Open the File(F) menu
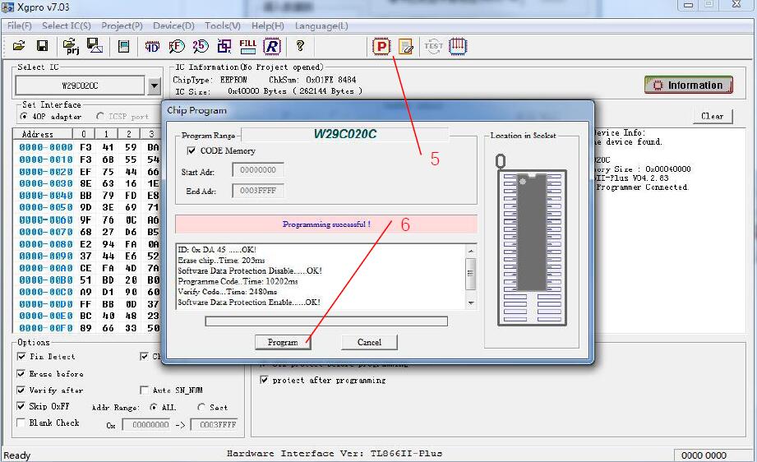Viewport: 757px width, 462px height. (19, 25)
